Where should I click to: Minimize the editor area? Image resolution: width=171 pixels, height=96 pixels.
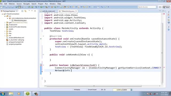coord(160,11)
